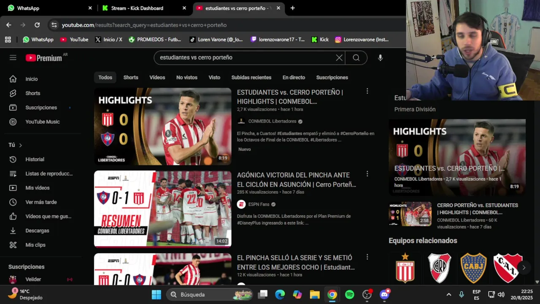The width and height of the screenshot is (540, 304).
Task: Select the Todos filter chip
Action: [x=105, y=78]
